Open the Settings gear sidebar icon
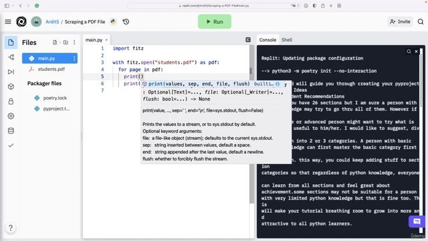The image size is (428, 241). tap(11, 116)
